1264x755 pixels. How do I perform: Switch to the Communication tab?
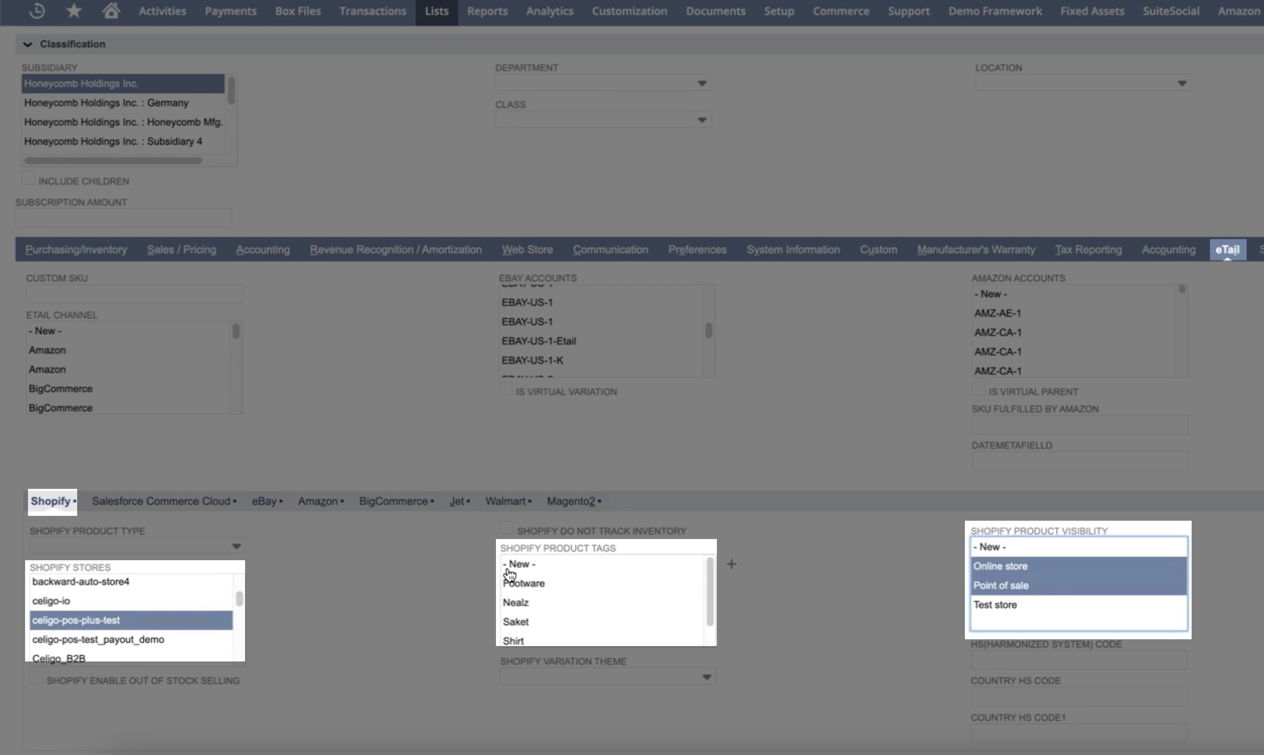pyautogui.click(x=610, y=250)
